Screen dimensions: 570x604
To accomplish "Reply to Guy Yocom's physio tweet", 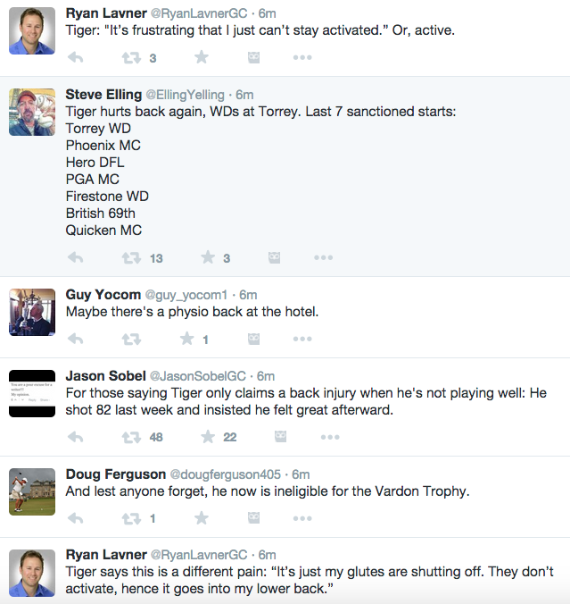I will [x=76, y=339].
